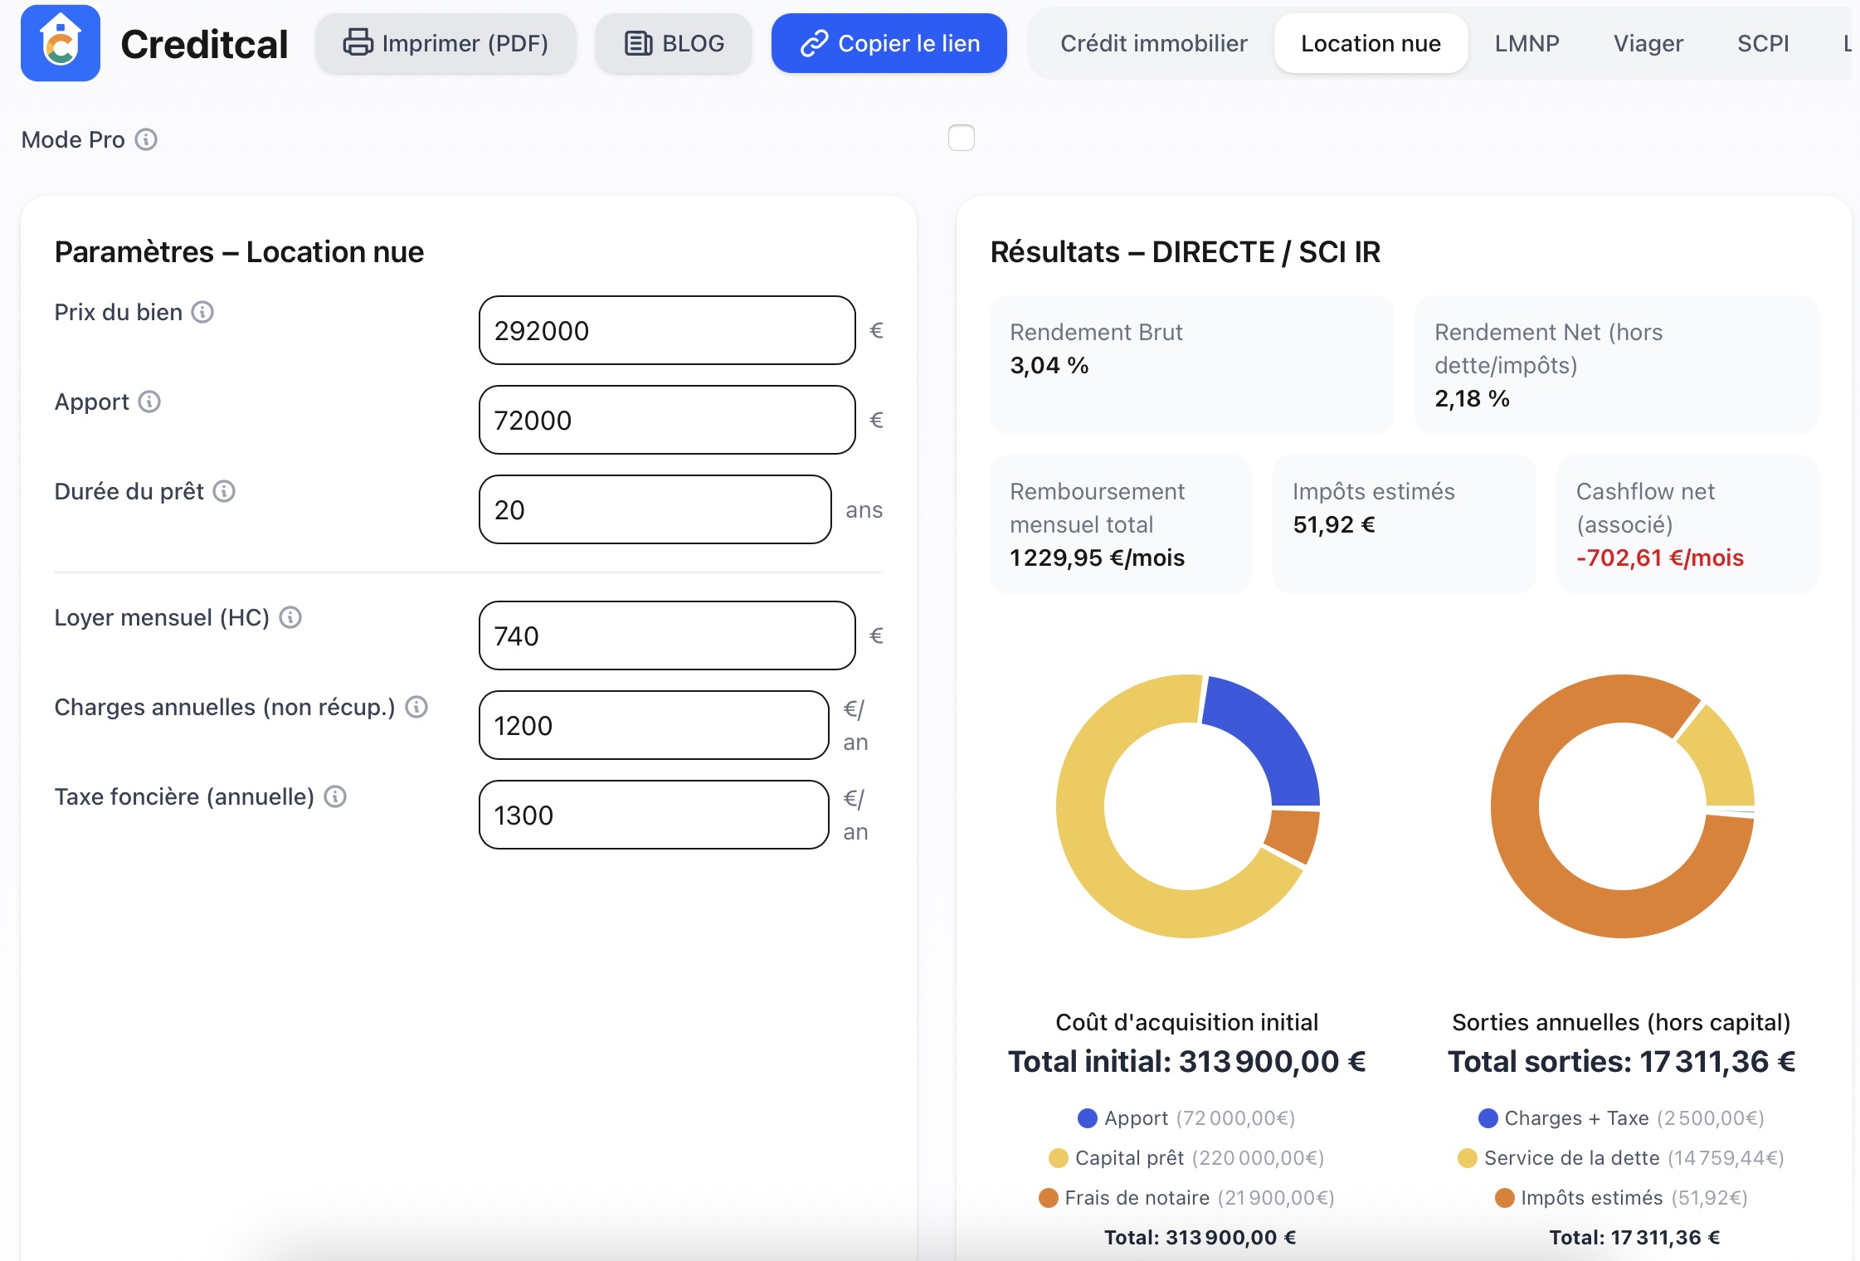Click the printer icon on Imprimer (PDF)
1860x1261 pixels.
point(357,43)
